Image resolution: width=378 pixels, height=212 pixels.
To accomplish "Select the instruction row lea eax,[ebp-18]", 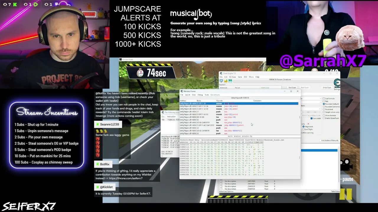I will tap(239, 117).
